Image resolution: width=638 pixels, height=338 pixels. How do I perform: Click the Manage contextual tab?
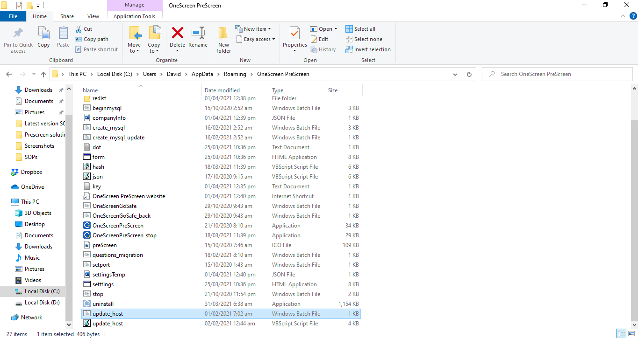135,5
